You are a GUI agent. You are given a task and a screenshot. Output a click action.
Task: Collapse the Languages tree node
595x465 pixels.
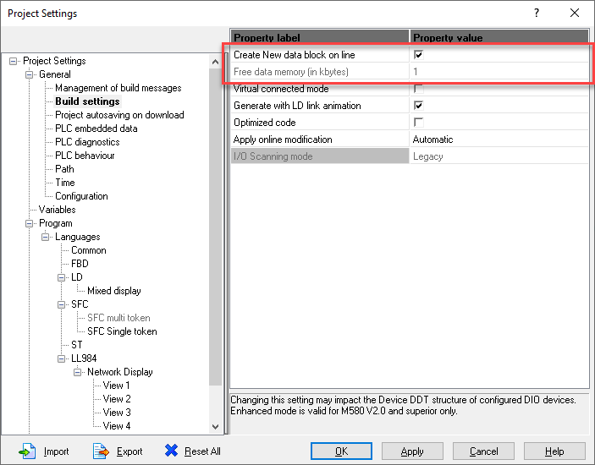pyautogui.click(x=45, y=238)
